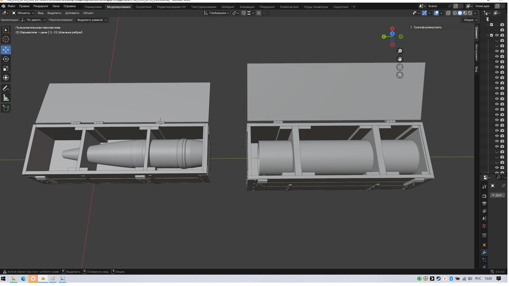Image resolution: width=509 pixels, height=286 pixels.
Task: Switch to the Редактирование UV tab
Action: (x=171, y=7)
